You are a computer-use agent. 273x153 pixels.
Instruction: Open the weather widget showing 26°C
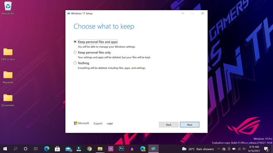(x=198, y=149)
